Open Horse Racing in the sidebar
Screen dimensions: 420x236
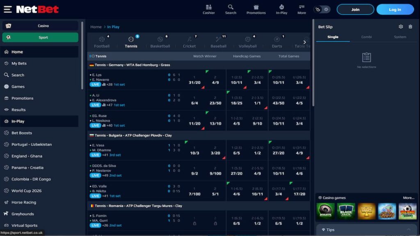click(39, 202)
